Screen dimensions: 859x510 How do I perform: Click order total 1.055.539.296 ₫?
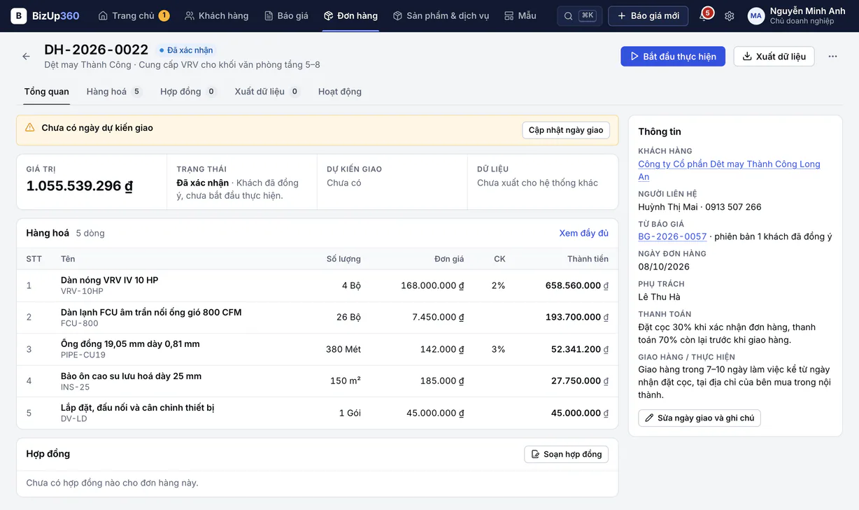(x=80, y=186)
